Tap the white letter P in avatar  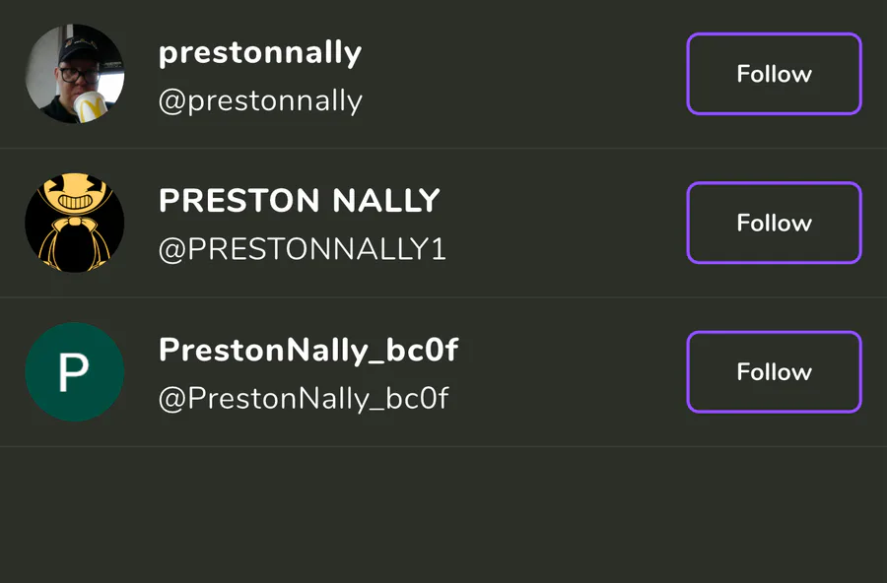[74, 372]
